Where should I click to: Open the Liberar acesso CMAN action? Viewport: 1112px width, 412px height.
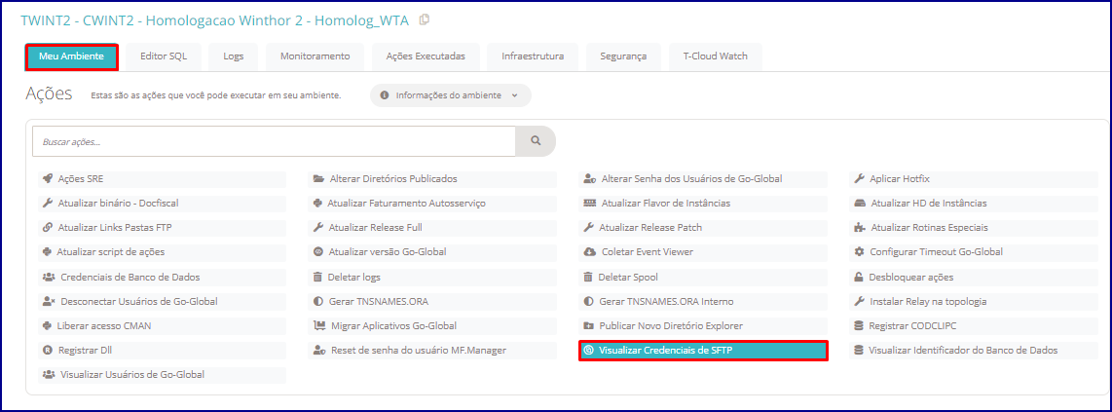pyautogui.click(x=163, y=326)
